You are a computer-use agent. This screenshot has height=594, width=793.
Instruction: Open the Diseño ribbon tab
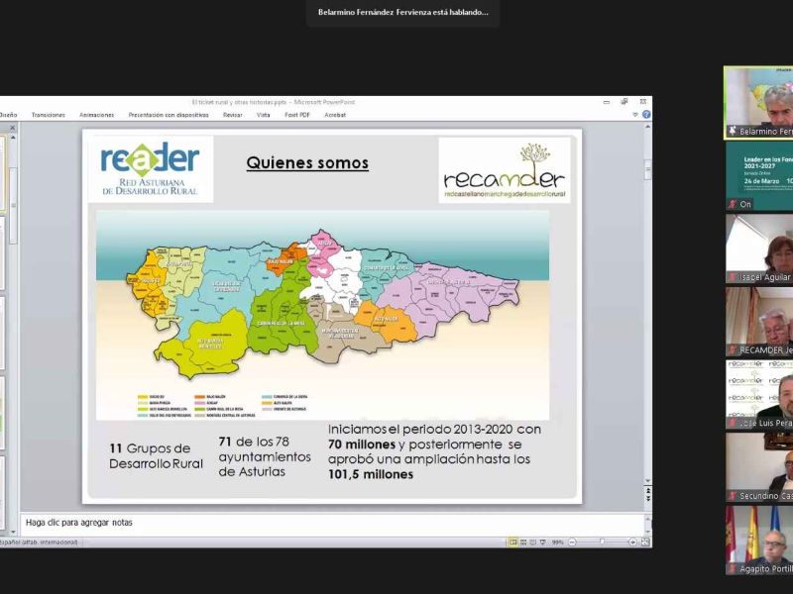tap(8, 115)
